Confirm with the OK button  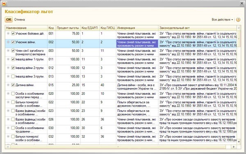point(9,20)
